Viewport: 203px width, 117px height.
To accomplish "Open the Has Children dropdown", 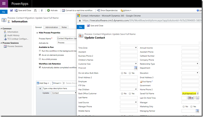I will (129, 89).
